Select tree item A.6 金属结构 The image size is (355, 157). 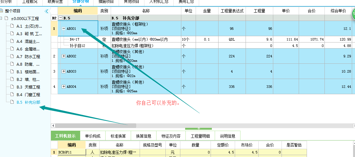tap(28, 49)
